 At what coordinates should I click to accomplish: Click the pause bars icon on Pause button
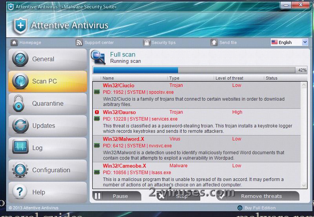coord(97,196)
